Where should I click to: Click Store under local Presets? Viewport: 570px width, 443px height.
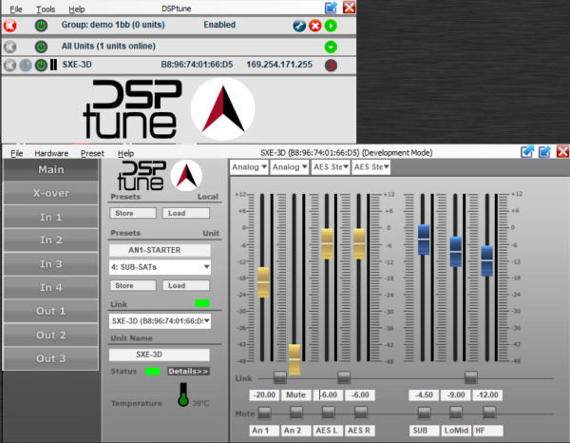point(123,213)
